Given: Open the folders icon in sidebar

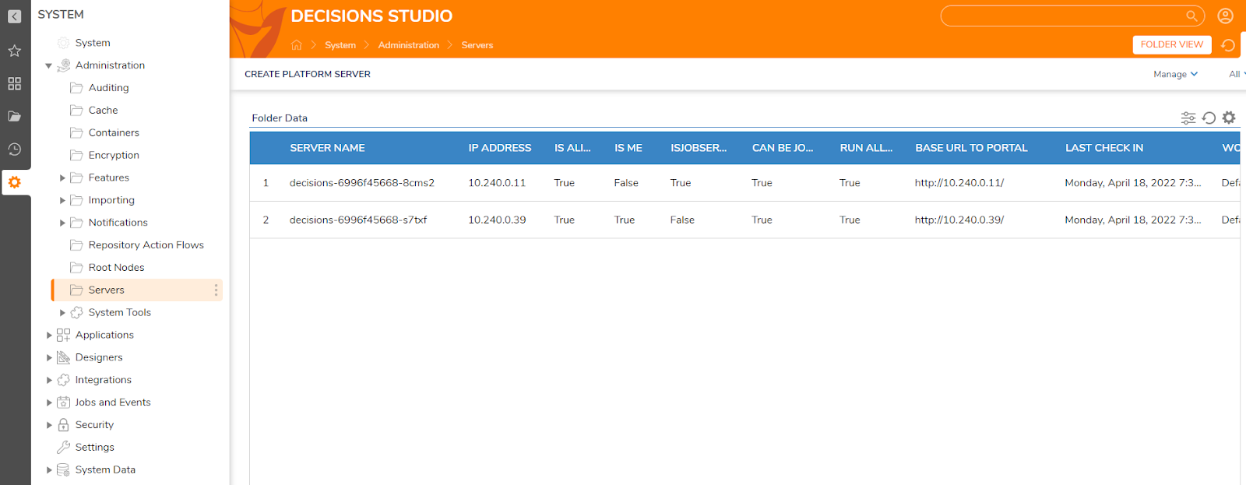Looking at the screenshot, I should click(x=14, y=116).
